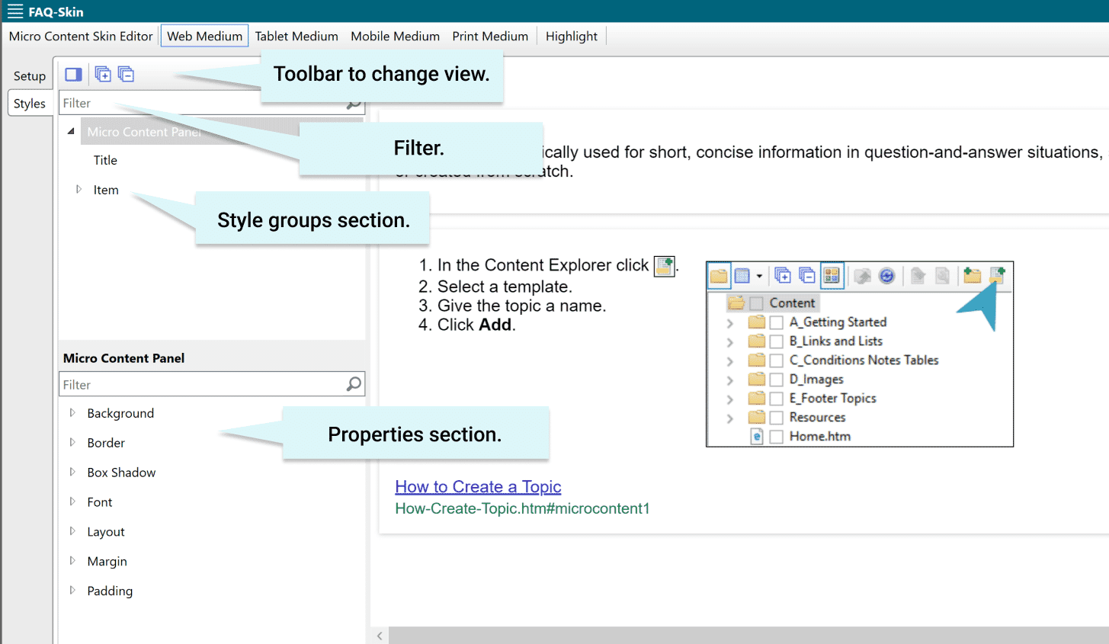Click inside the style groups Filter field

(x=191, y=102)
